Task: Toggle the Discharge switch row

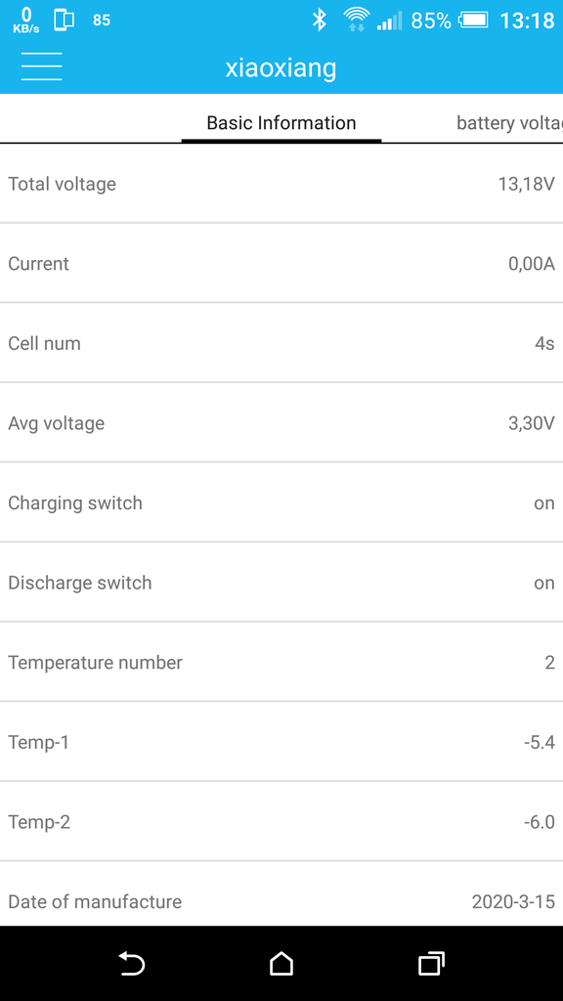Action: 281,583
